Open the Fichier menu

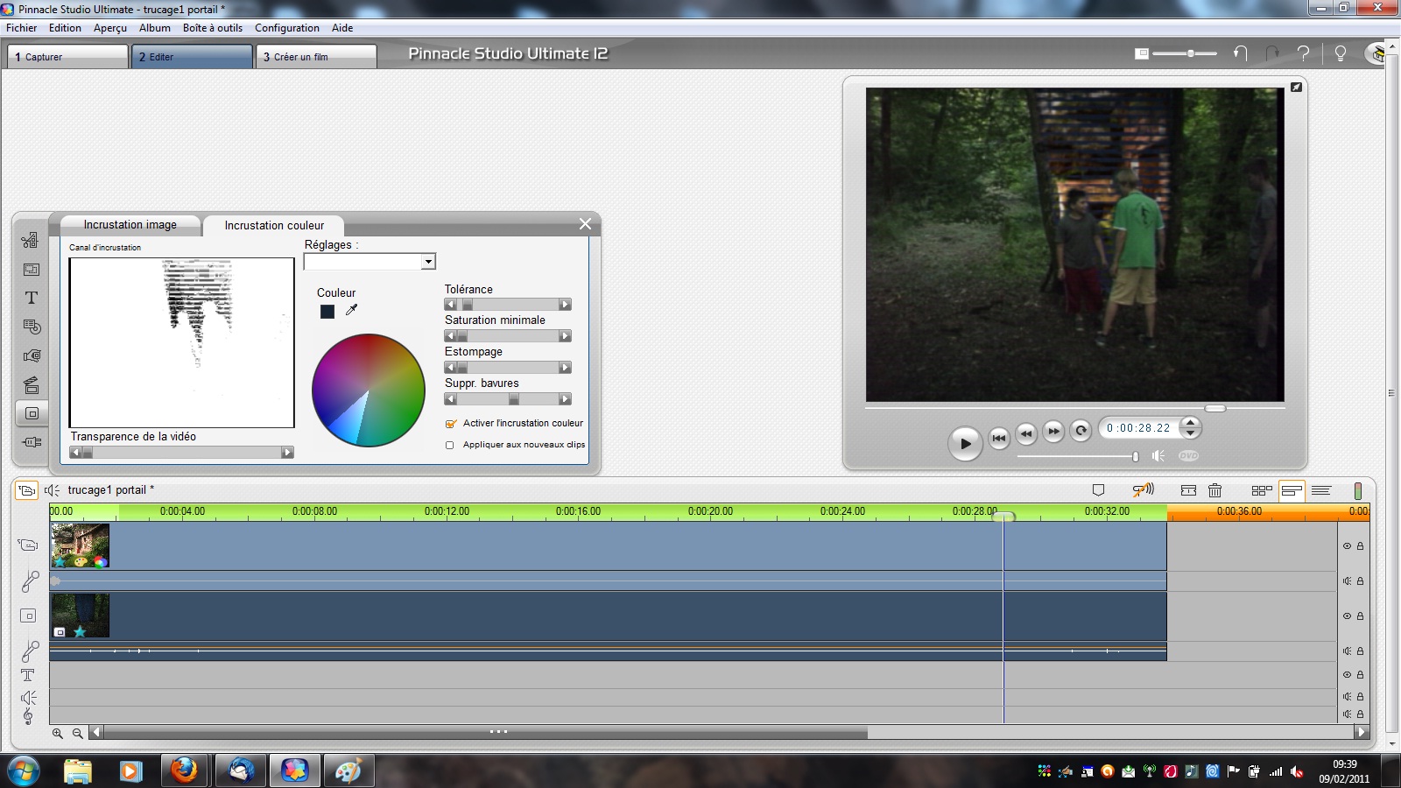click(22, 28)
